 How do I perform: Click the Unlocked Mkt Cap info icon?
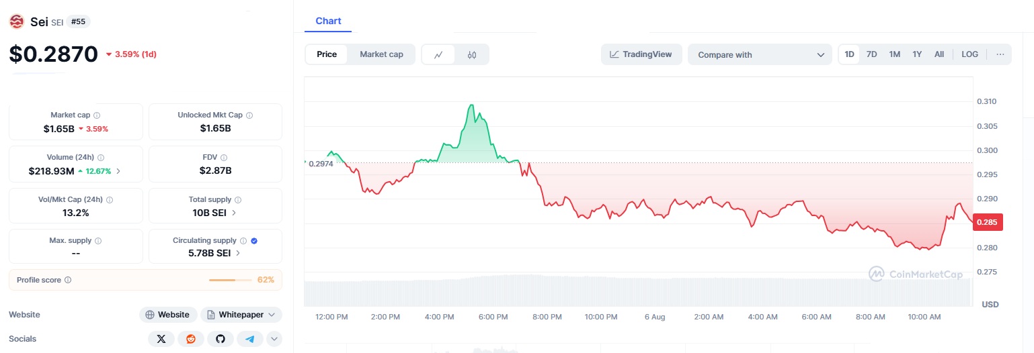[249, 115]
